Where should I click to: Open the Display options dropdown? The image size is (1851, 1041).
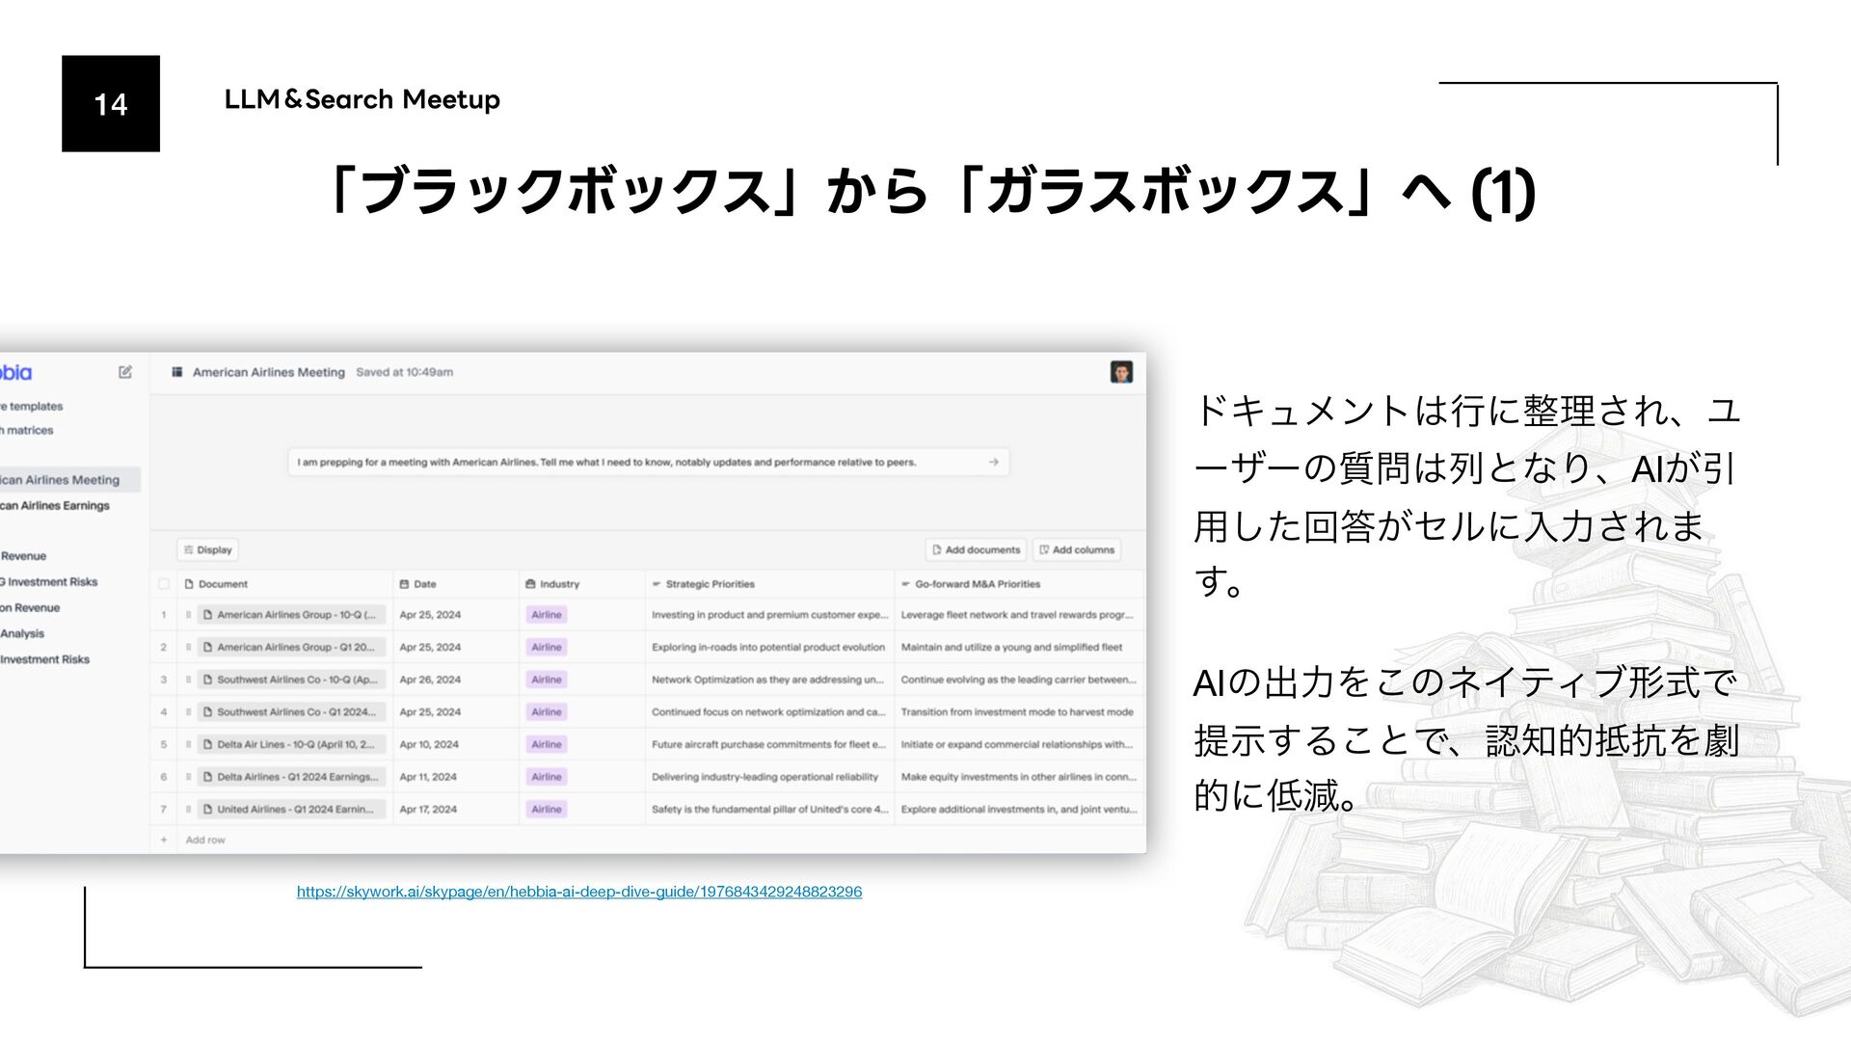coord(208,550)
